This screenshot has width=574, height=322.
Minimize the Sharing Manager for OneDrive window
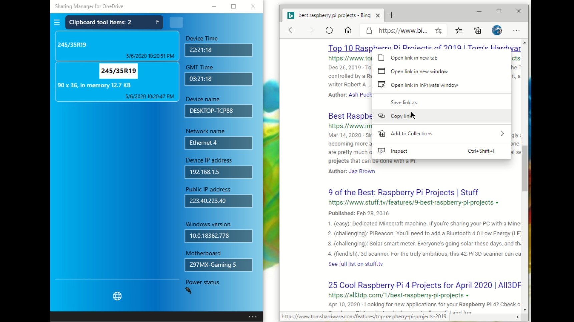tap(214, 6)
